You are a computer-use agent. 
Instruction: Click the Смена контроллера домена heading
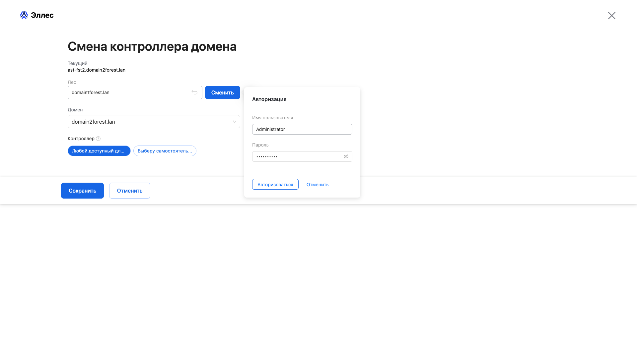click(x=152, y=46)
